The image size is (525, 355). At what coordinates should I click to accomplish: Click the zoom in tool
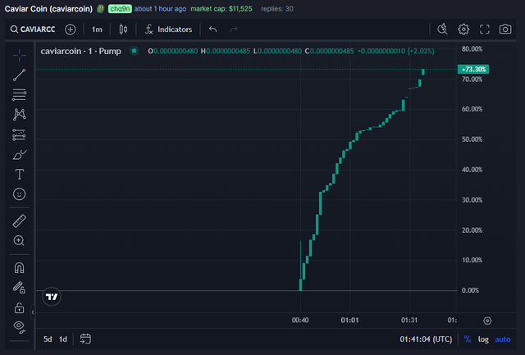(20, 241)
